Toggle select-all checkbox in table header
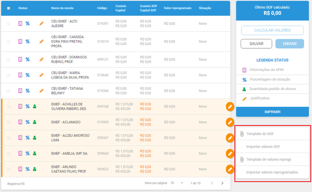312x192 pixels. click(9, 8)
